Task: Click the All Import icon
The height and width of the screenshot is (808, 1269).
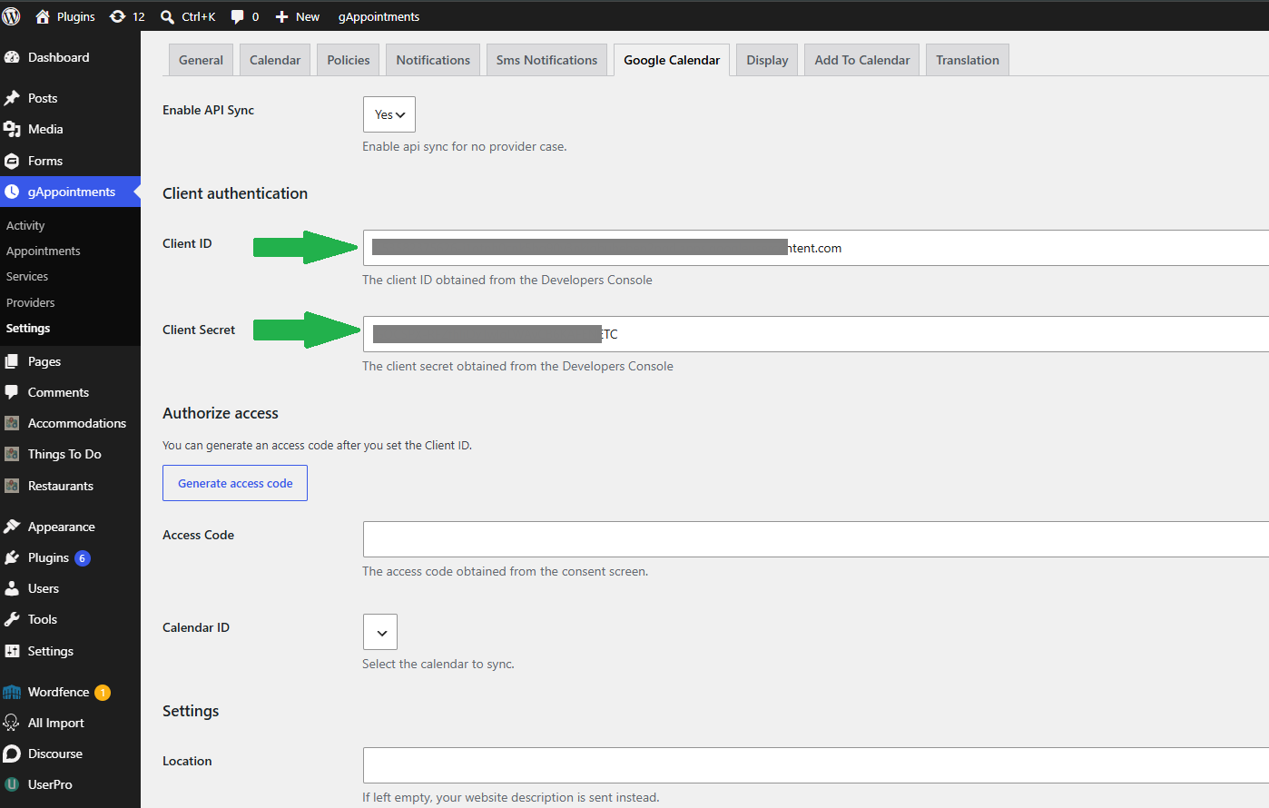Action: point(12,723)
